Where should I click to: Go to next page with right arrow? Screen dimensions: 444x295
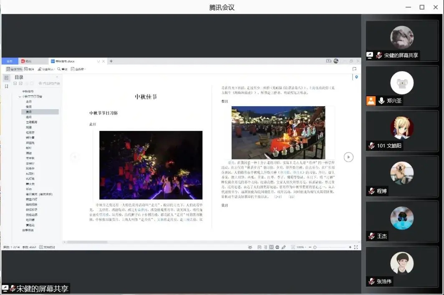pos(348,157)
